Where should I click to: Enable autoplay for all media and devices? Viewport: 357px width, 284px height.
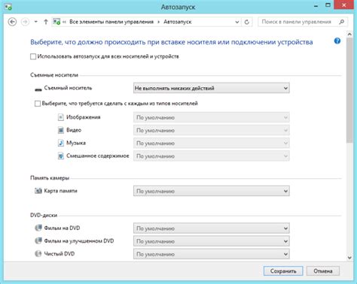point(33,56)
